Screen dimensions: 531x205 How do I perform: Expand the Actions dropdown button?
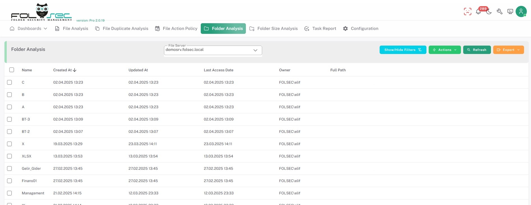click(444, 50)
